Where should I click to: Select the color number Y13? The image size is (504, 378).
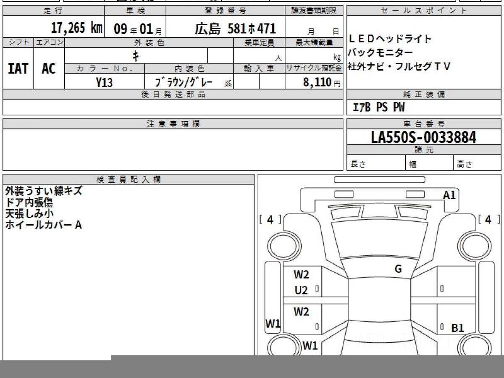(x=104, y=82)
